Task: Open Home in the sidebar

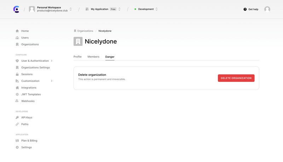Action: 25,31
